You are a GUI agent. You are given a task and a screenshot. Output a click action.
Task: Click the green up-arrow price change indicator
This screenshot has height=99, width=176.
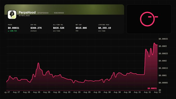click(x=8, y=31)
